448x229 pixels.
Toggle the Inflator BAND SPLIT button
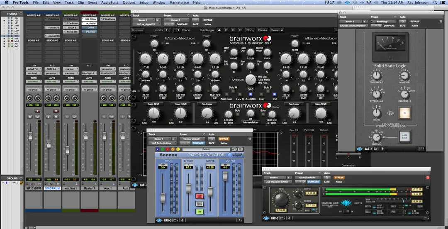(x=199, y=204)
